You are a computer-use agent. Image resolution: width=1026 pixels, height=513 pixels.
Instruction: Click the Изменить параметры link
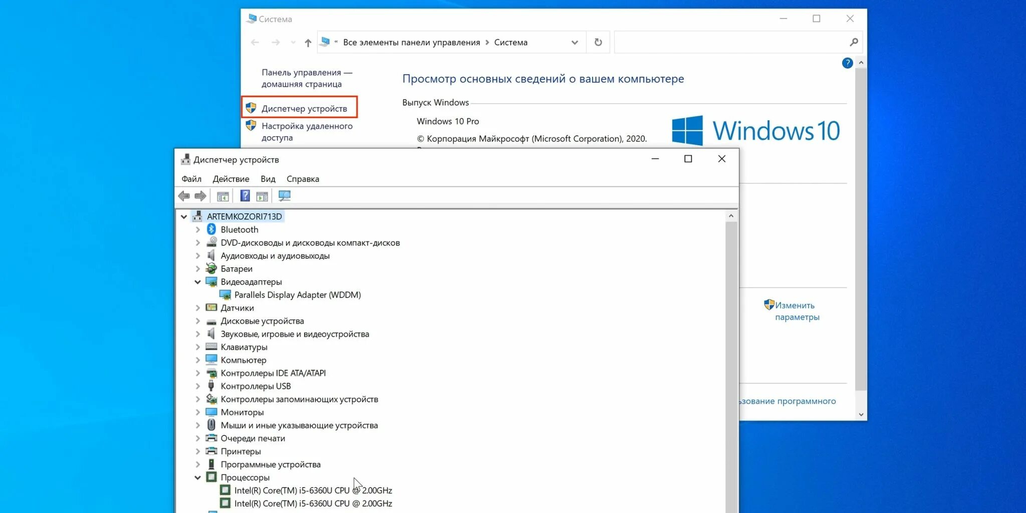coord(797,311)
